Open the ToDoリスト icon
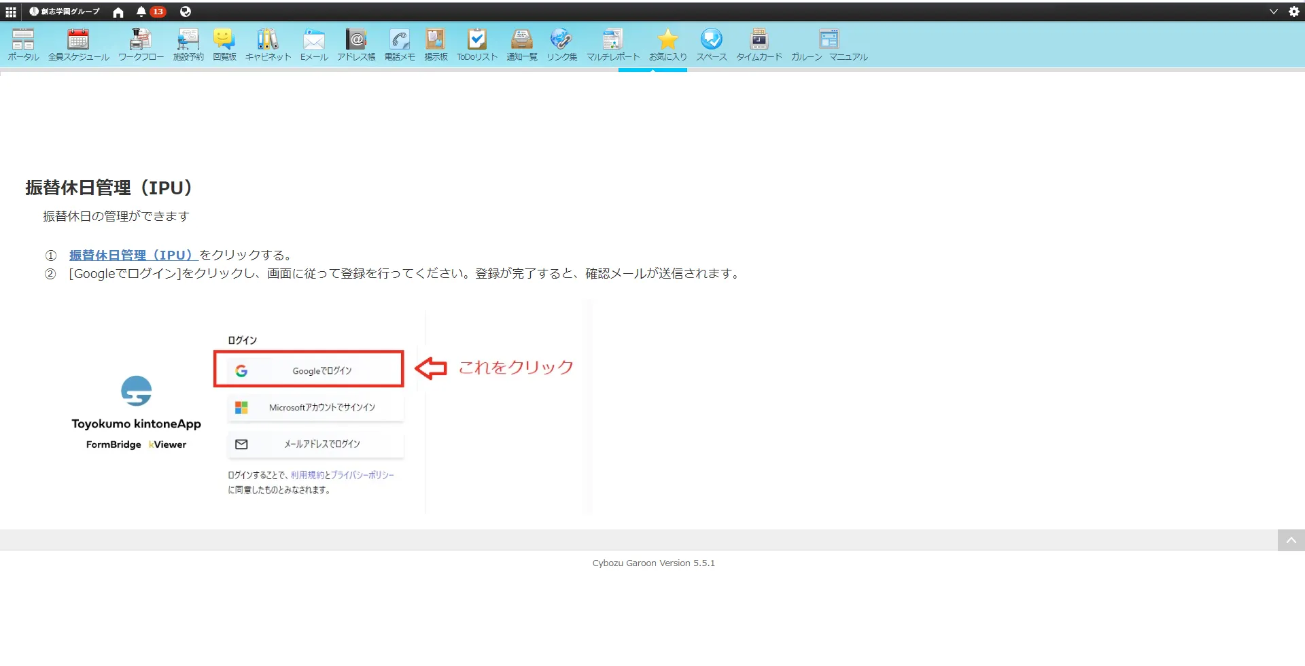 pos(476,45)
